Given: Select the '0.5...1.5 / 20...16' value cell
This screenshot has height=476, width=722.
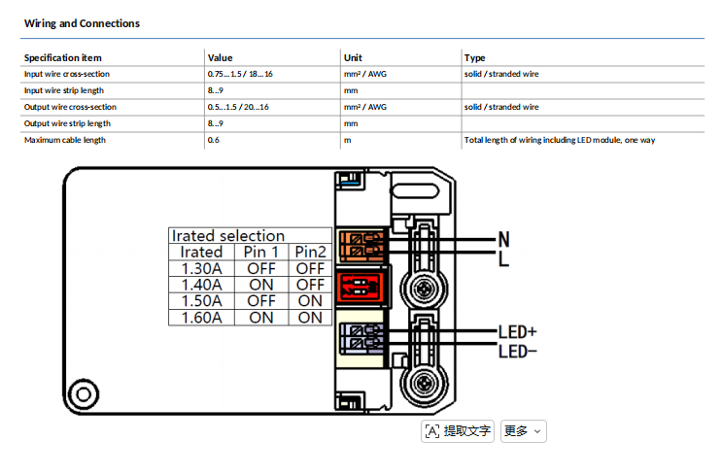Looking at the screenshot, I should 238,107.
